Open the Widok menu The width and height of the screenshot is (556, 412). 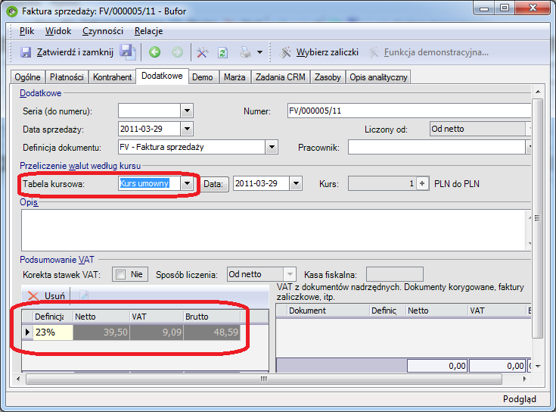pyautogui.click(x=58, y=31)
